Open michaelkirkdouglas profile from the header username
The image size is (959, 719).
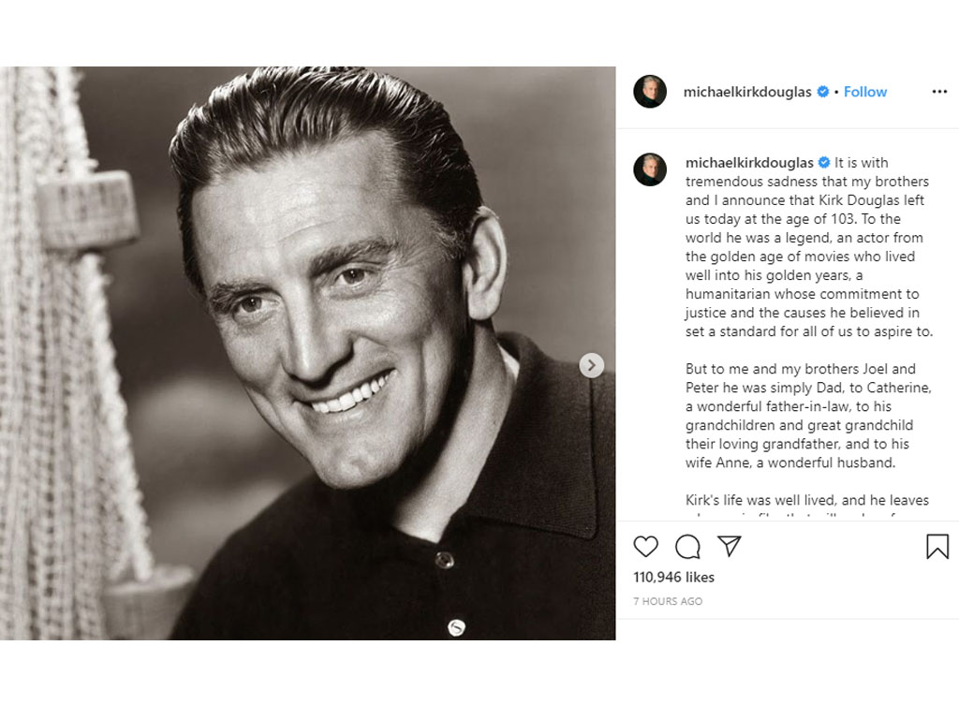pyautogui.click(x=747, y=92)
